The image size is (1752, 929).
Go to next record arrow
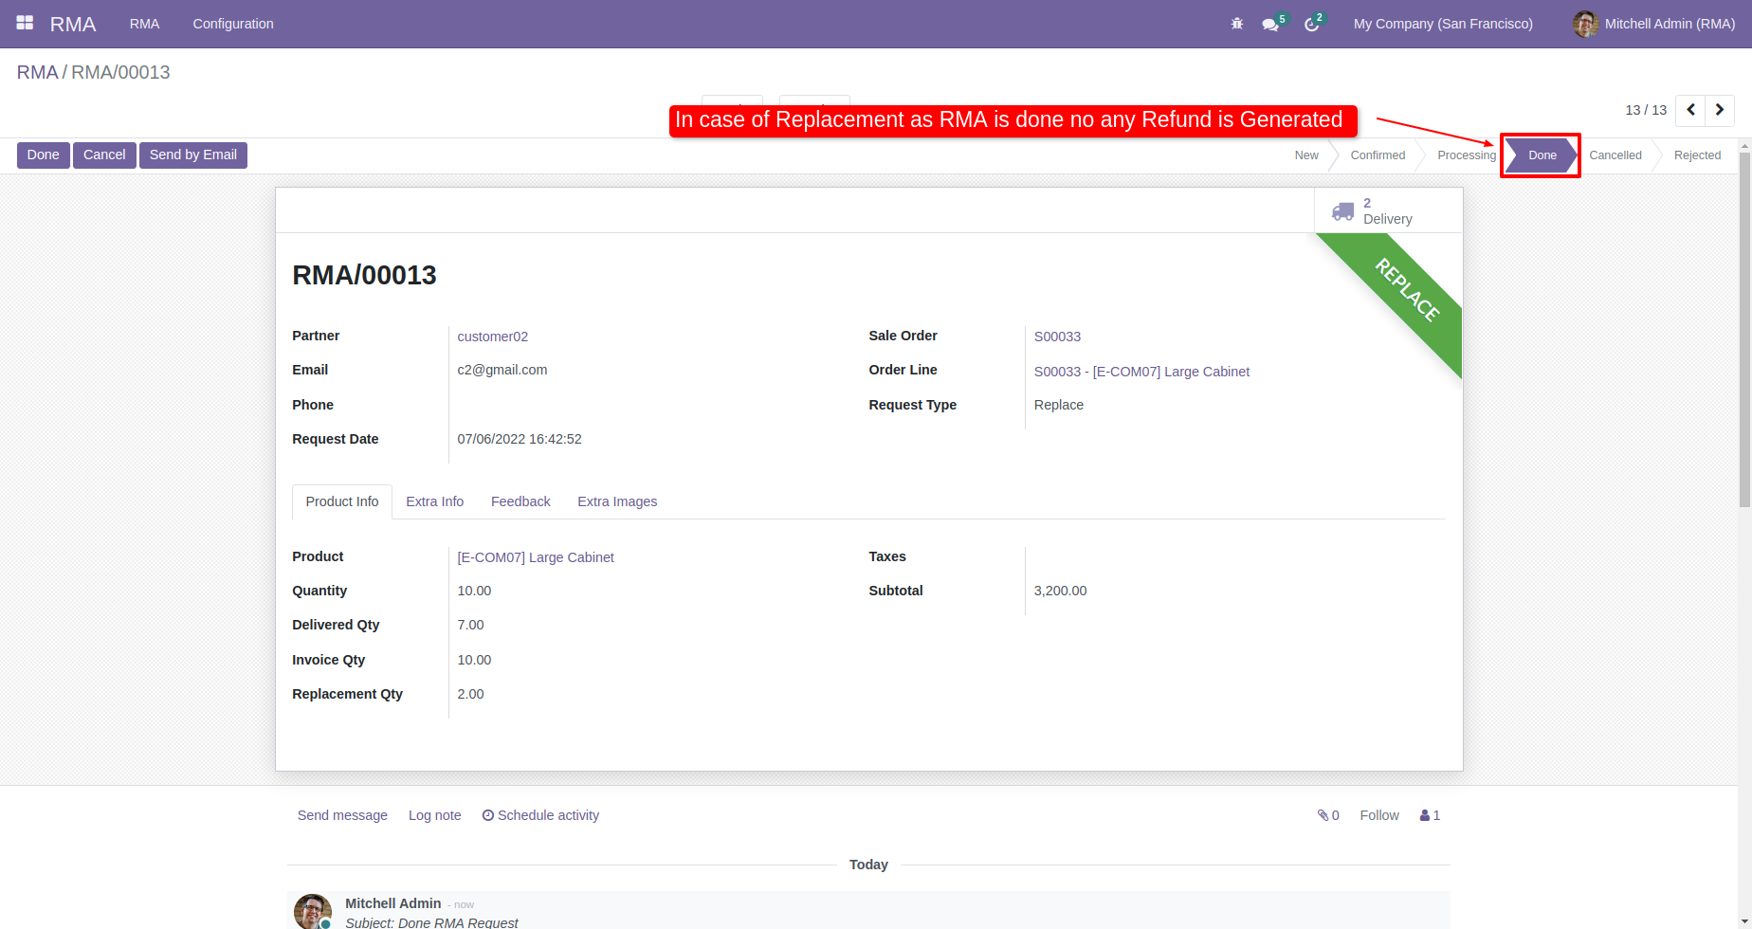coord(1720,110)
